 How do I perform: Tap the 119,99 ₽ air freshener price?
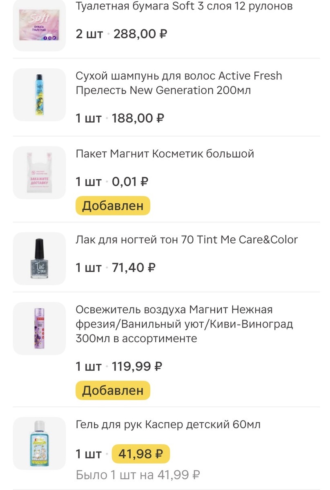pyautogui.click(x=137, y=366)
